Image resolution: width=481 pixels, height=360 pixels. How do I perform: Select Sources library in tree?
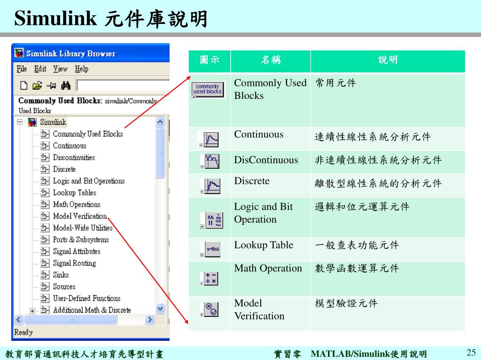64,286
